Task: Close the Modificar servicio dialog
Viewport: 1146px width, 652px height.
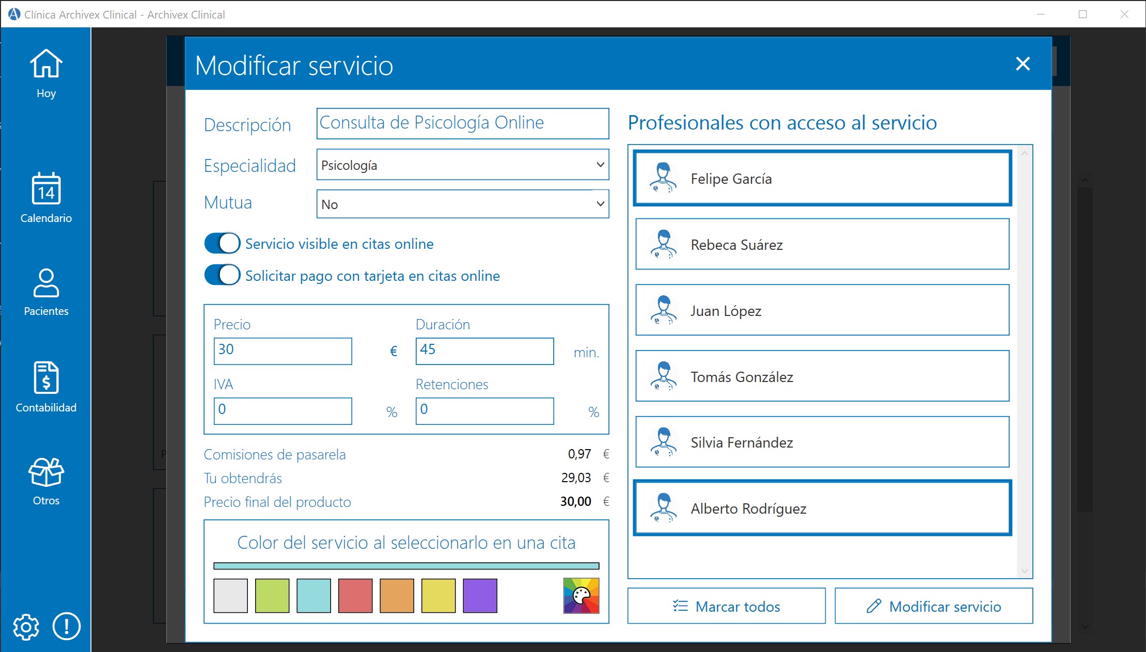Action: [1023, 63]
